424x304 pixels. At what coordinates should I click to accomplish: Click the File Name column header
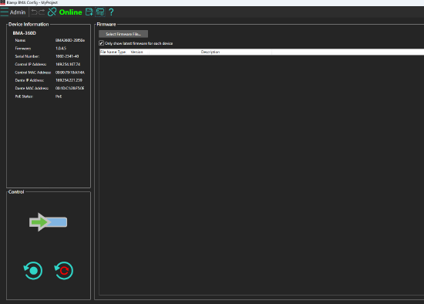109,52
